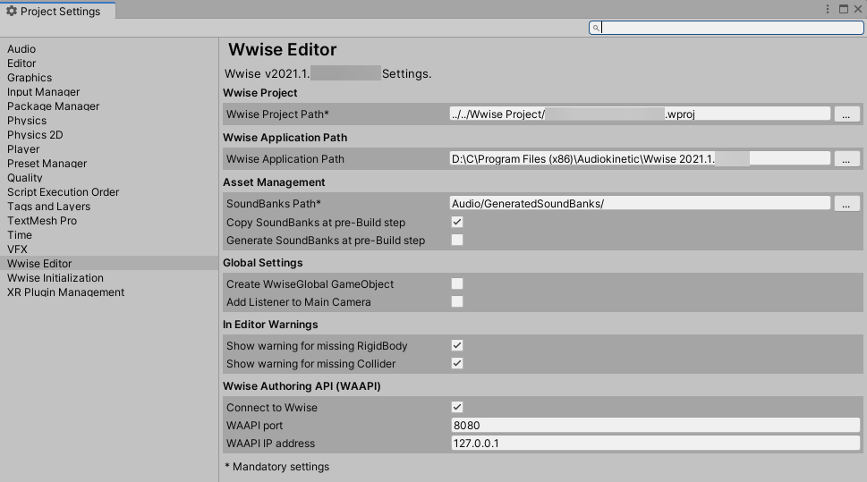The image size is (867, 482).
Task: Open Quality settings category
Action: click(x=24, y=179)
